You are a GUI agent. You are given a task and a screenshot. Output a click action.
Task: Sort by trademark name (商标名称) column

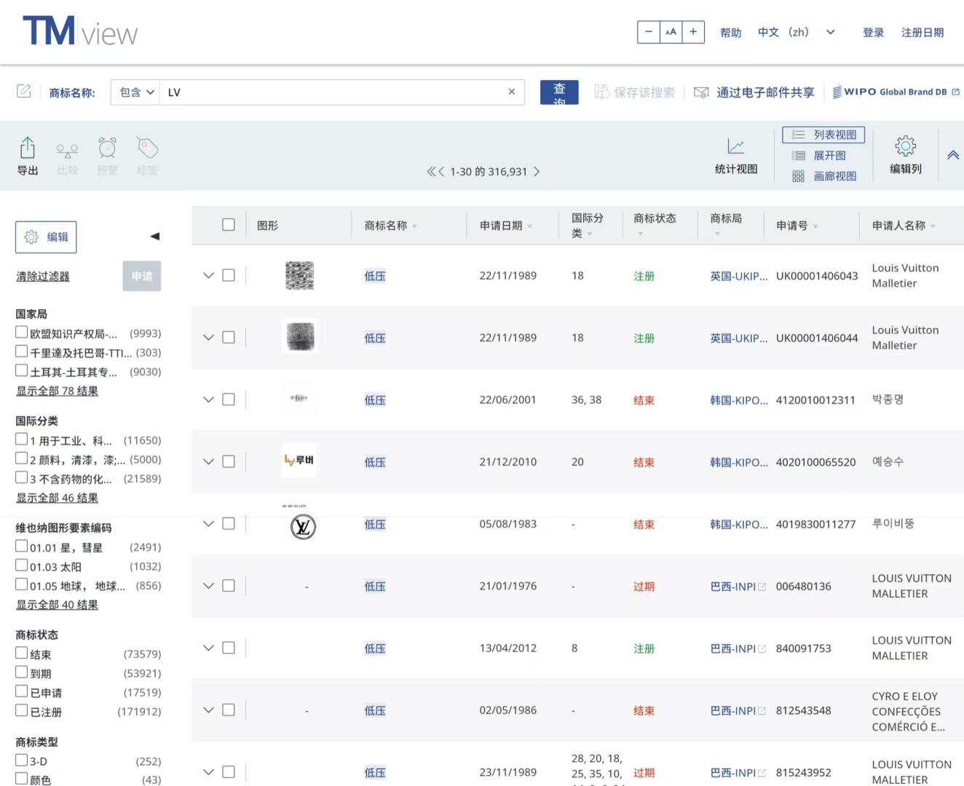pos(391,226)
